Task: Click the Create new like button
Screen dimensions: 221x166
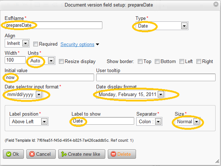Action: (82, 154)
